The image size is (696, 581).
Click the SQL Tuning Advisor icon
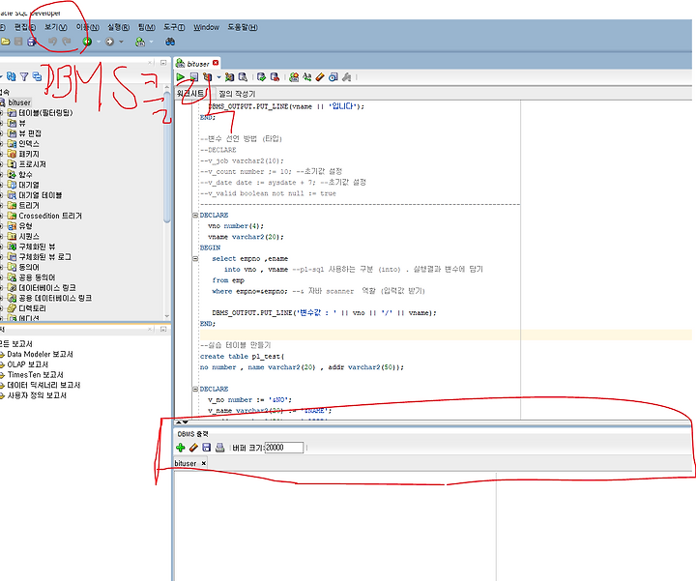click(243, 77)
